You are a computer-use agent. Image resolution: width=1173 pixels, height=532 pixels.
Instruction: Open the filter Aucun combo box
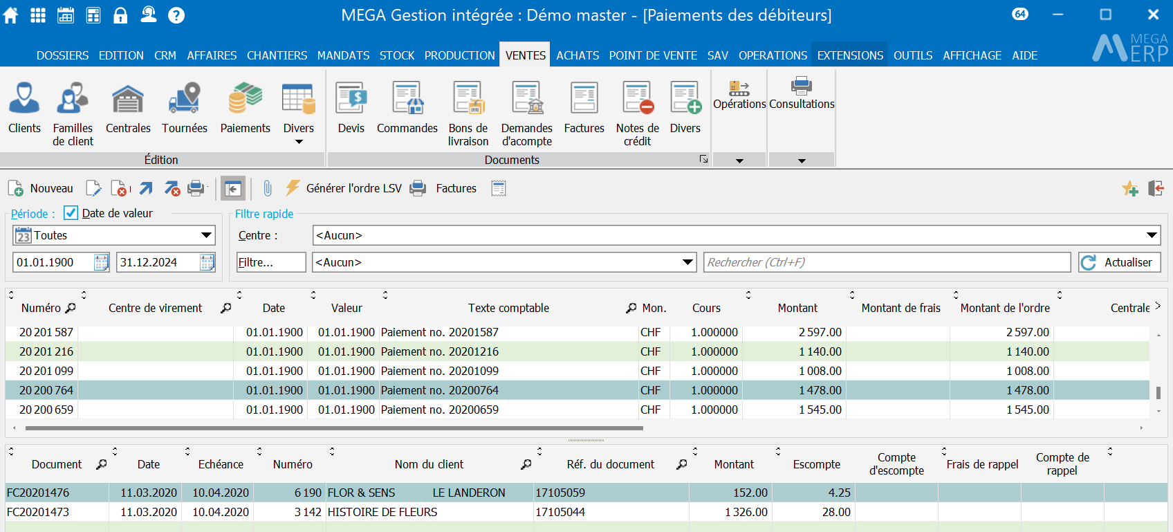pos(504,262)
